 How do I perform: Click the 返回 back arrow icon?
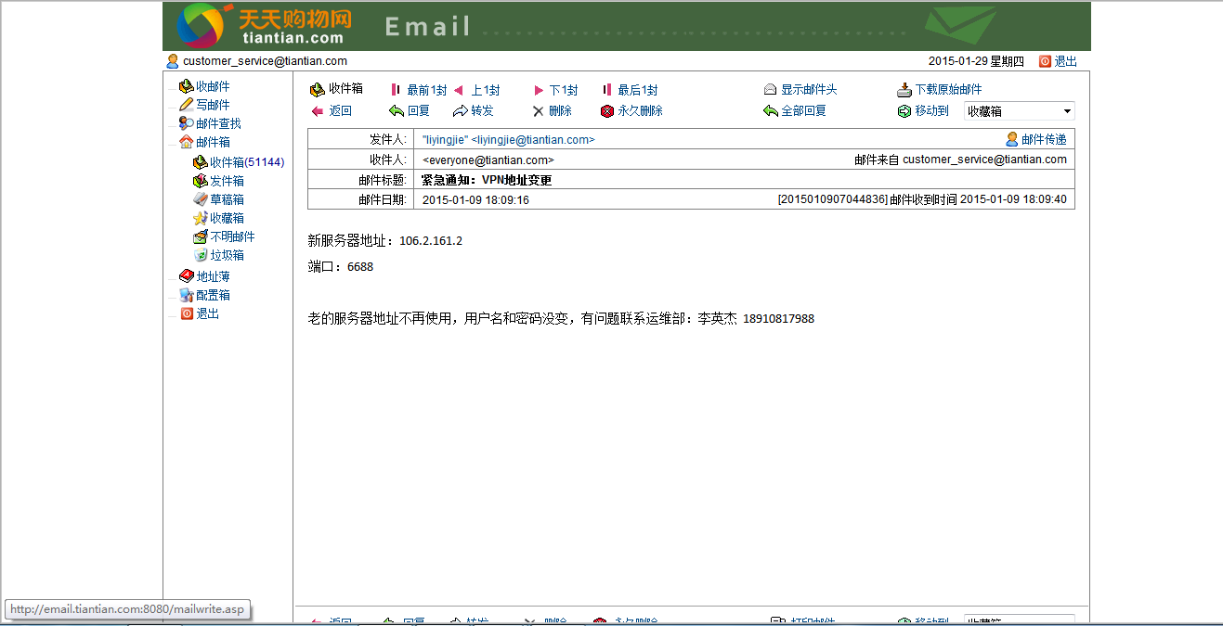318,111
